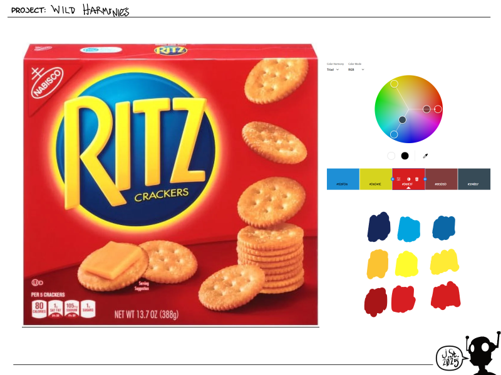Add a color right of the red swatch
Image resolution: width=501 pixels, height=375 pixels.
[x=425, y=179]
